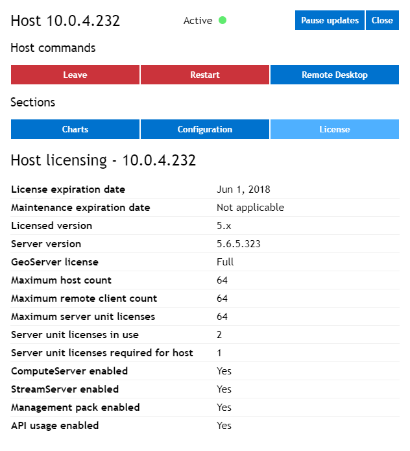Click the Server unit licenses in use label
The image size is (410, 451).
[75, 335]
